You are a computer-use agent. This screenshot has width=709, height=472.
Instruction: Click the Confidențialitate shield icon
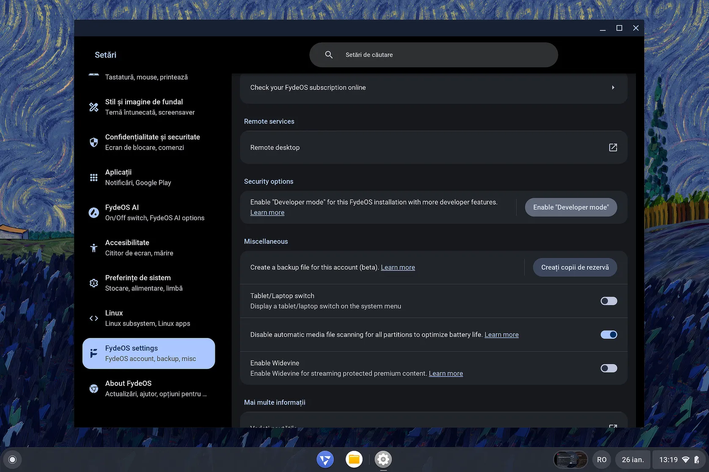pos(94,142)
